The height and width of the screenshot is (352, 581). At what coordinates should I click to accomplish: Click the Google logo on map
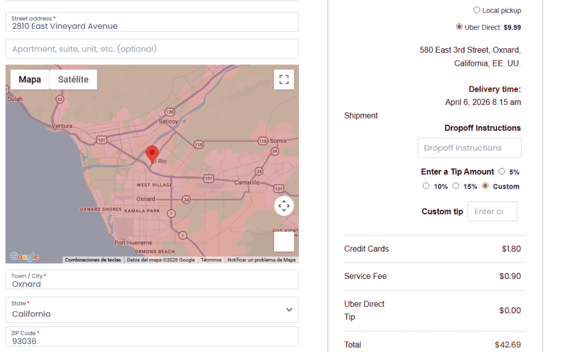[24, 257]
